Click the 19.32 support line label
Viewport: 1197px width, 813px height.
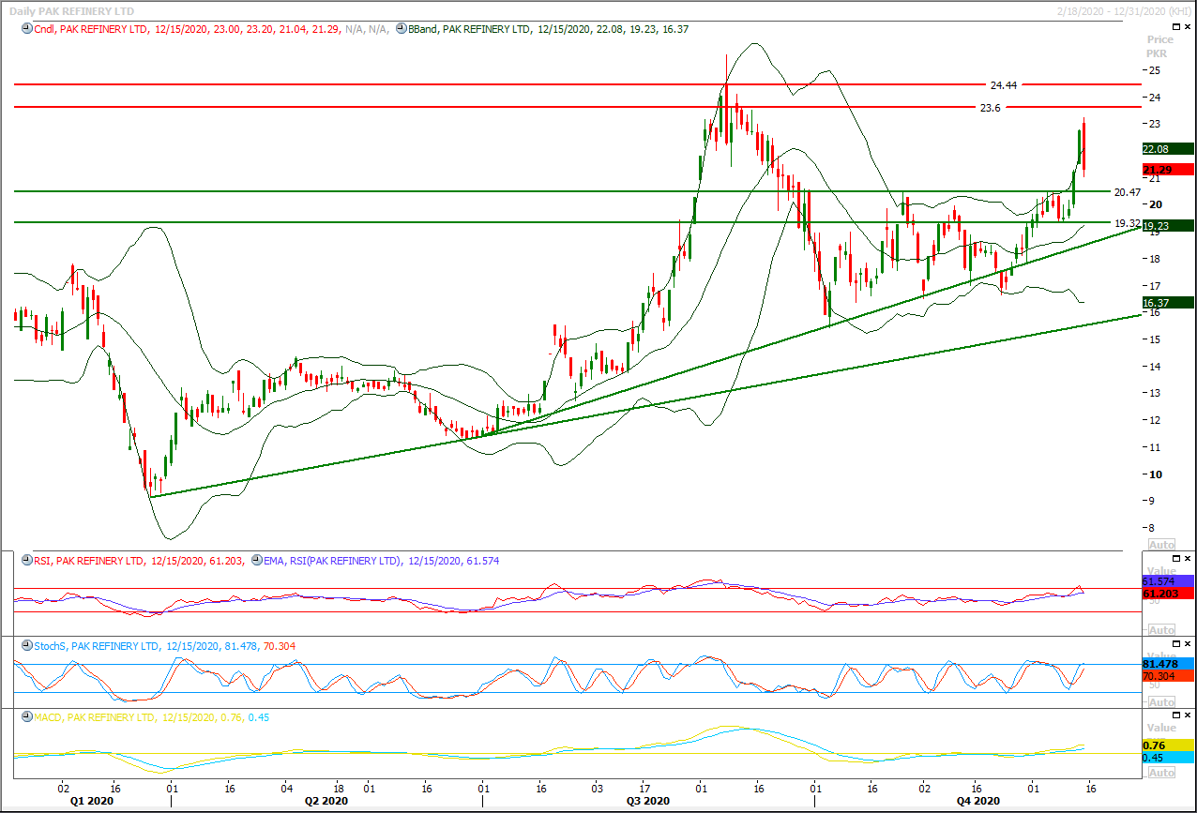(1127, 223)
